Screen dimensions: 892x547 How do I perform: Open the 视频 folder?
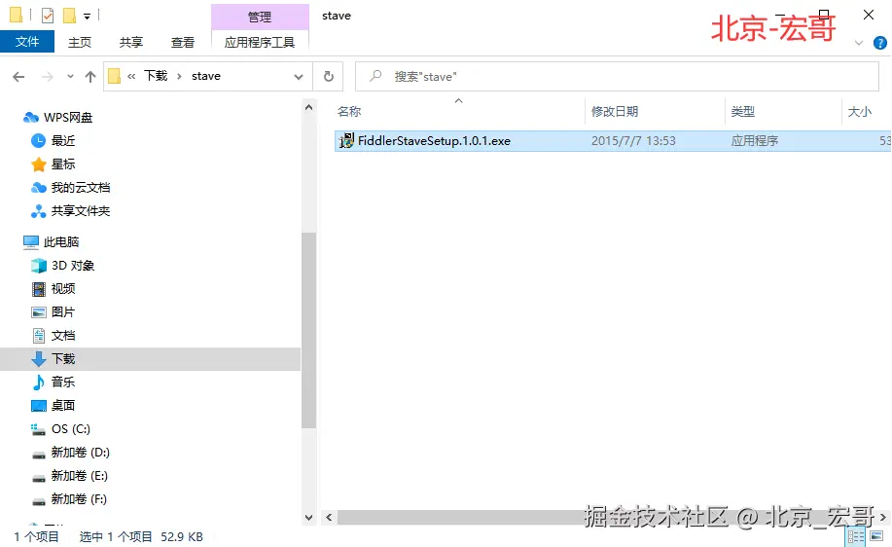coord(62,288)
